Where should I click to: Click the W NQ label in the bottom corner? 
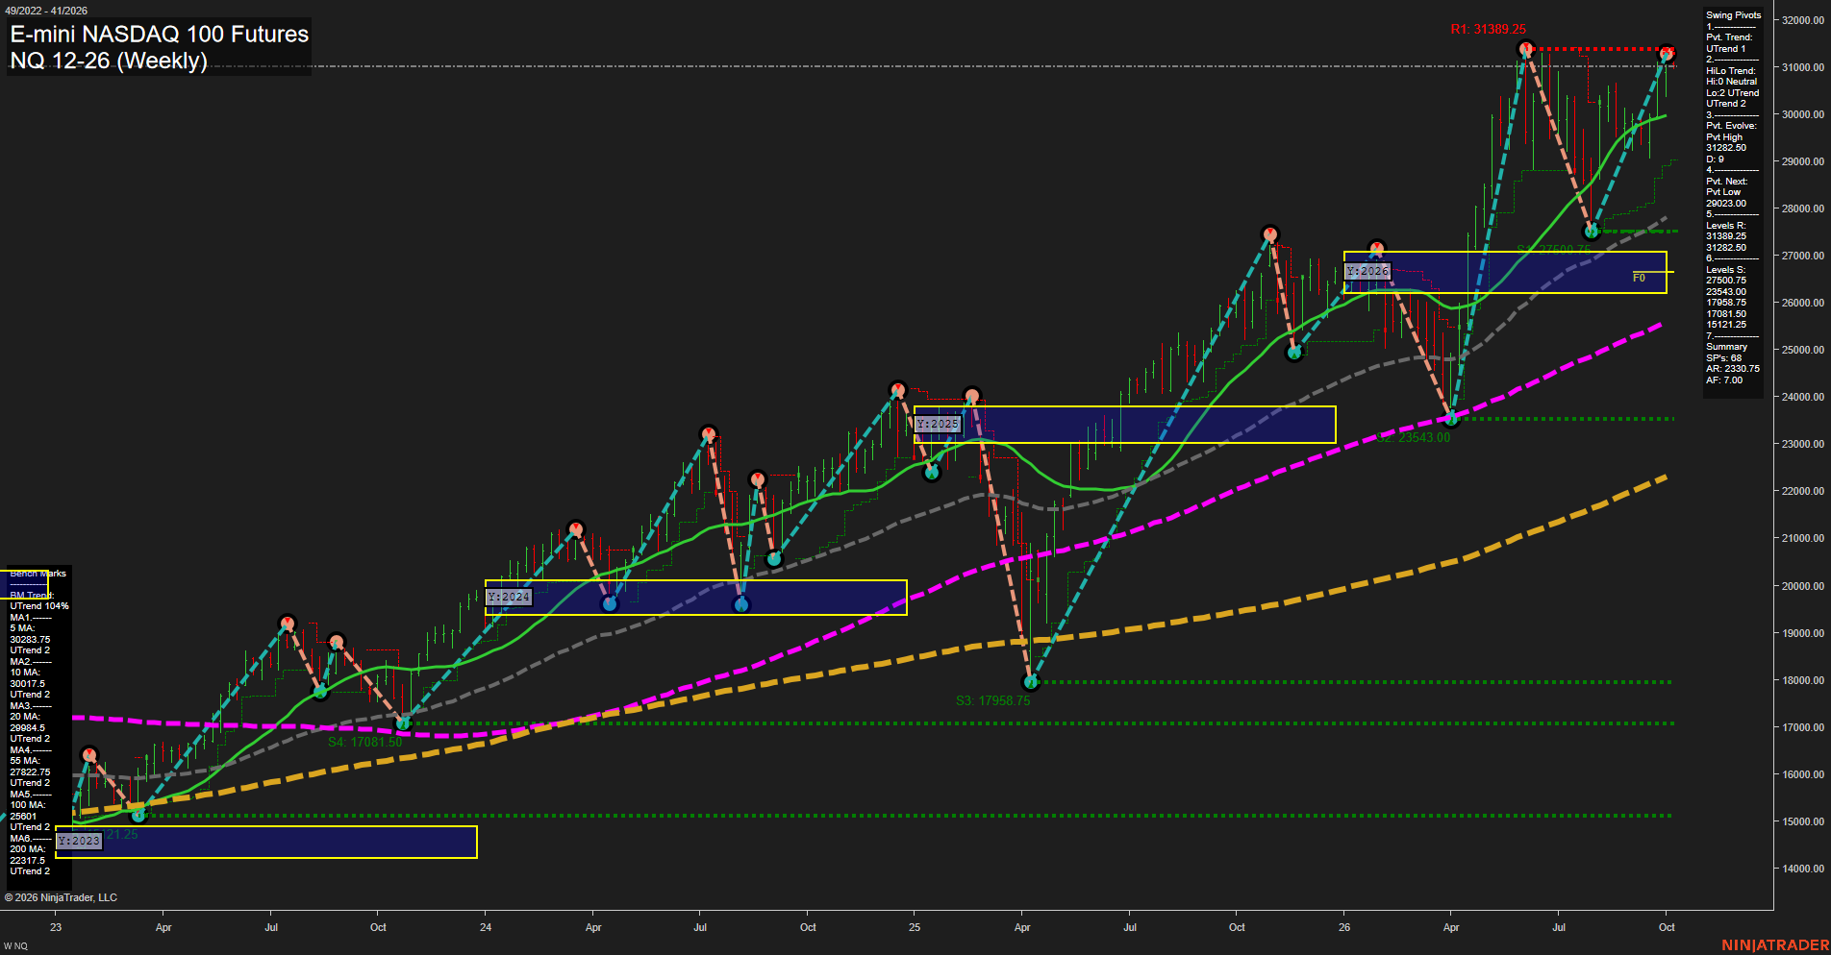pos(15,946)
